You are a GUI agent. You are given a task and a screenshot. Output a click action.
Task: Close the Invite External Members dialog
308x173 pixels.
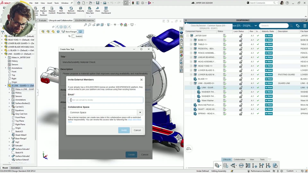pyautogui.click(x=141, y=80)
